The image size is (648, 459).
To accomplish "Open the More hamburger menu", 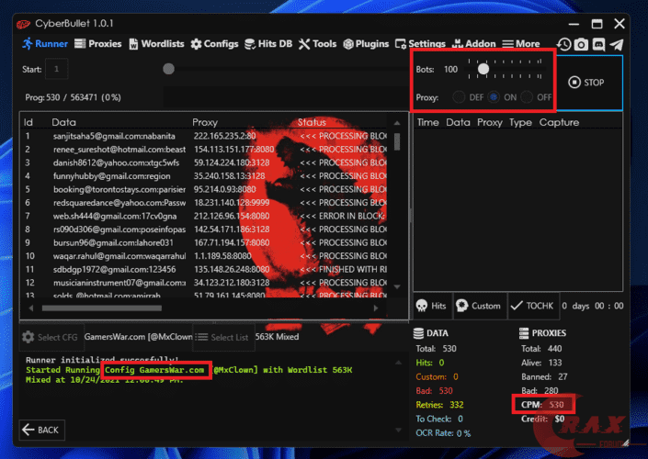I will pos(521,44).
